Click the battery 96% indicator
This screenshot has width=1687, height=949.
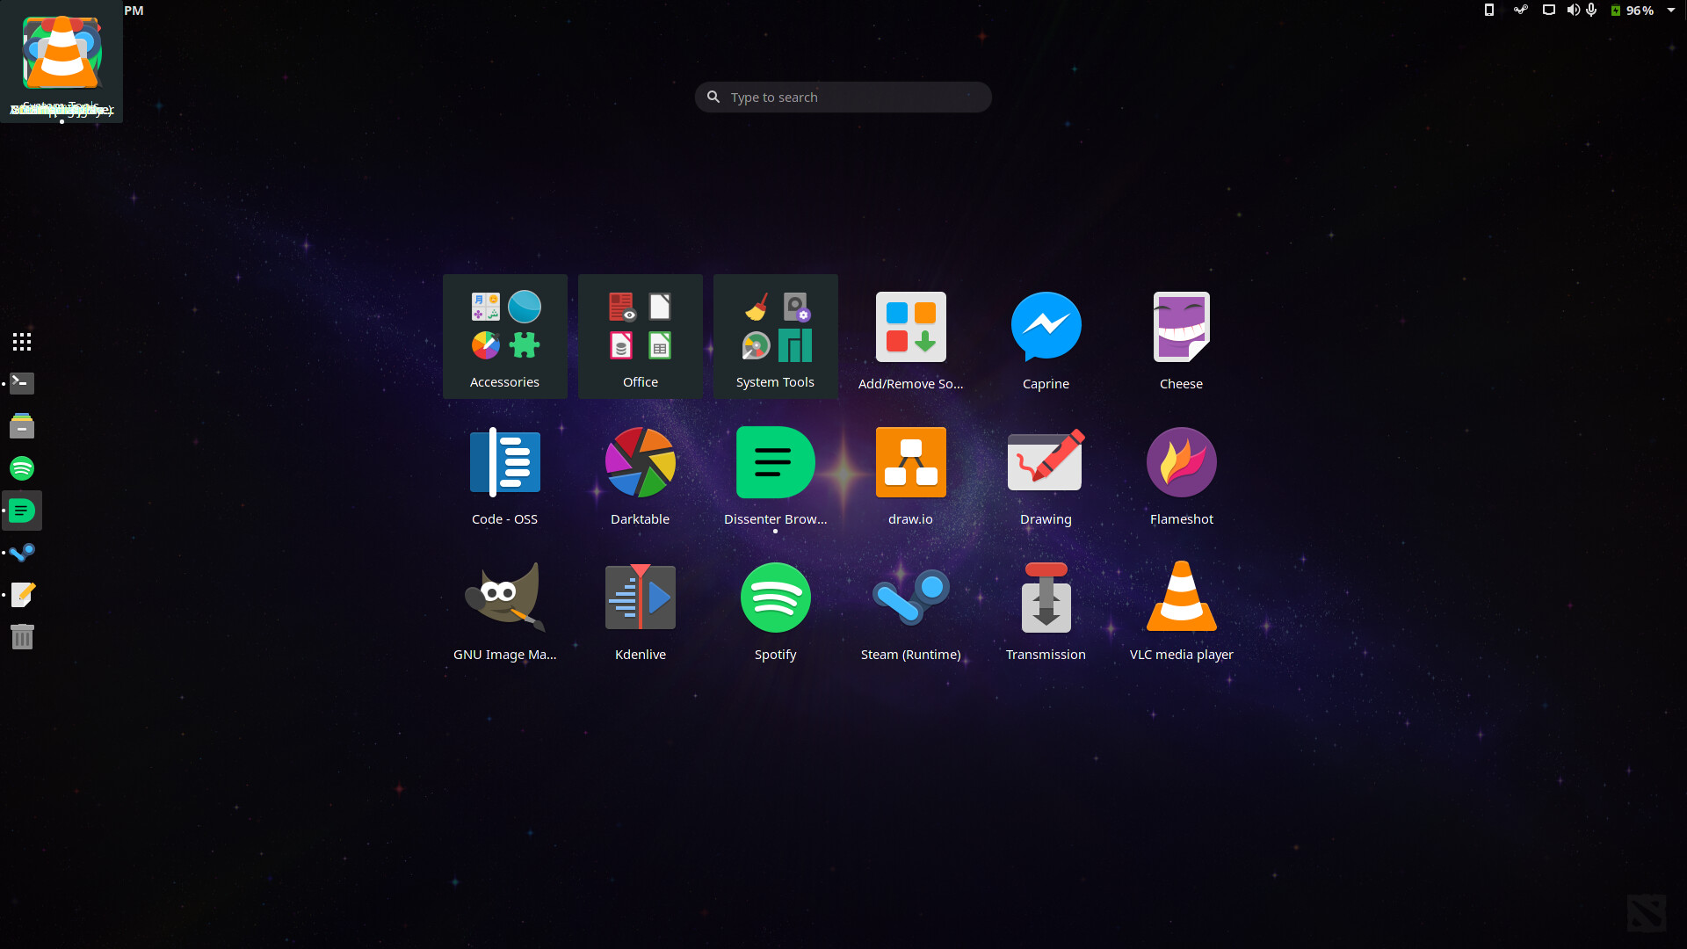point(1633,11)
